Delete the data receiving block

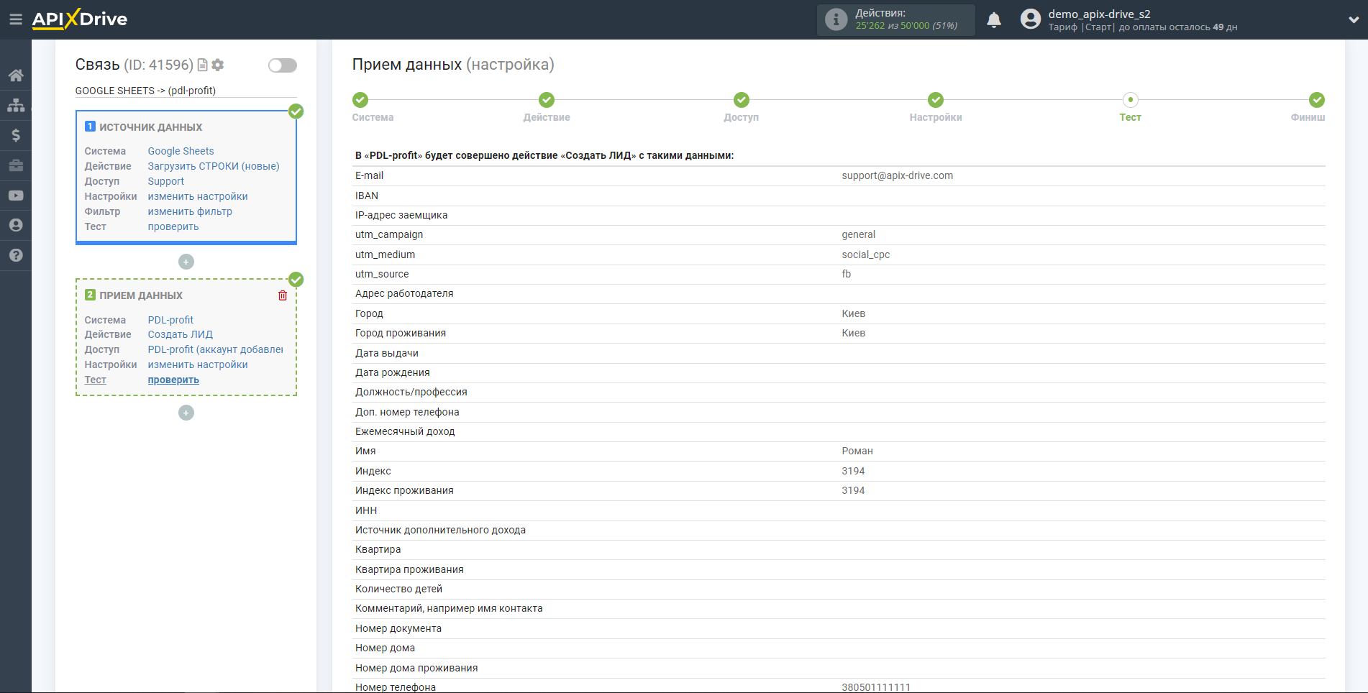[283, 295]
